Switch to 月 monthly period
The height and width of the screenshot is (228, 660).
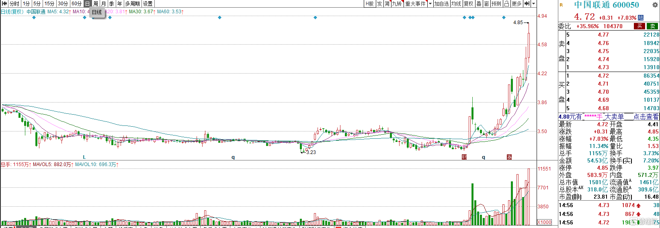(x=104, y=4)
